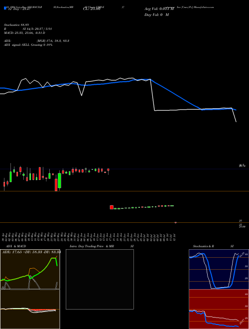Open the red RSI chart panel
Screen dimensions: 249x329
219,309
